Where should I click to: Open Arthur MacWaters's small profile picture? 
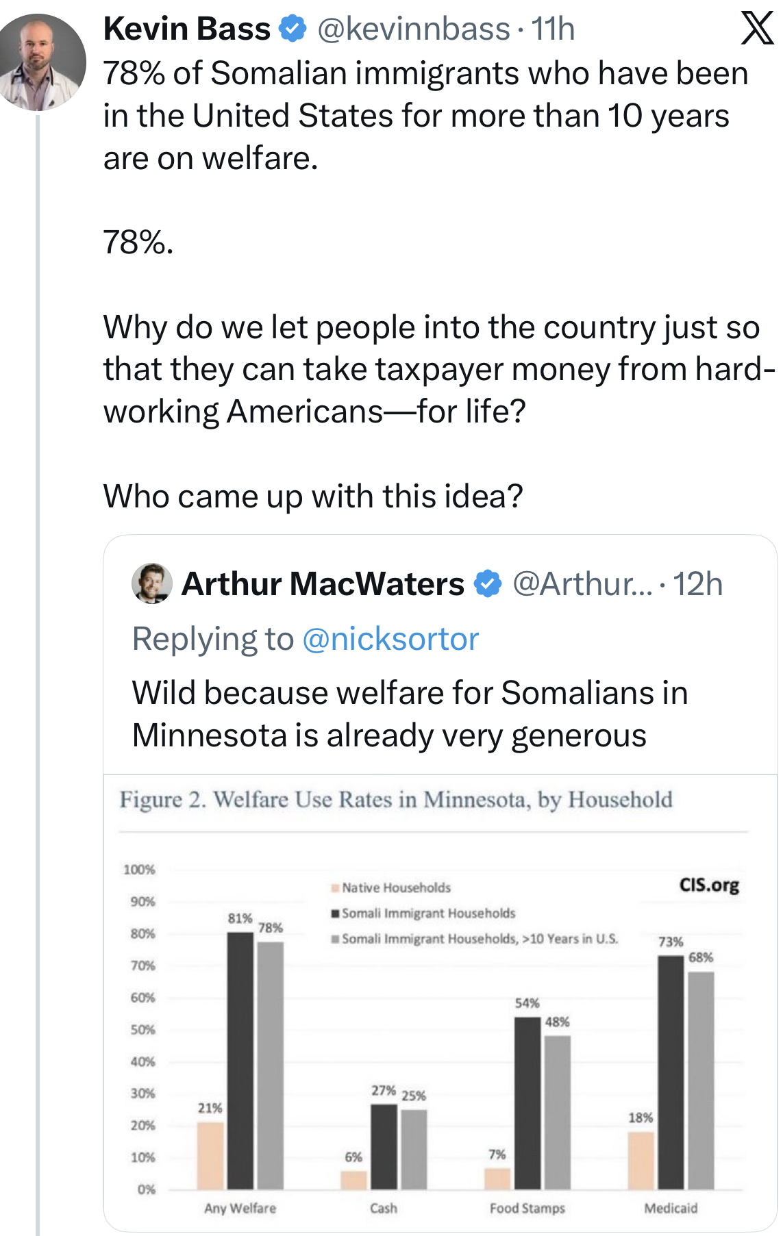pos(151,583)
